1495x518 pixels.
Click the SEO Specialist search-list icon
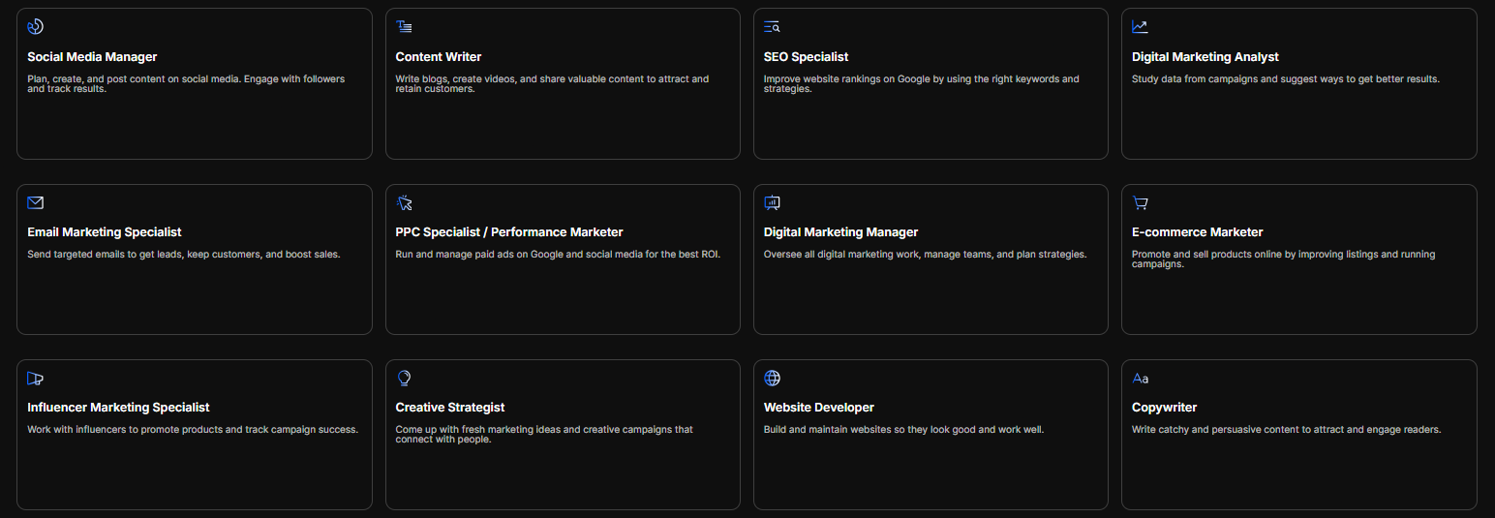(772, 27)
